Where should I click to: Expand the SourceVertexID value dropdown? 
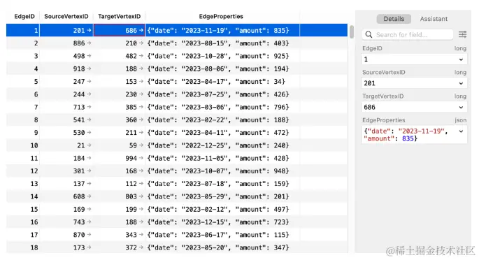(x=461, y=83)
